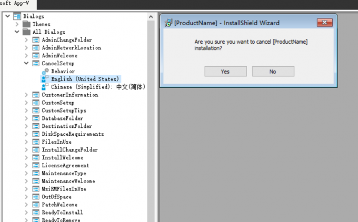Select the Chinese (Simplified) tree item
The width and height of the screenshot is (358, 222).
tap(98, 87)
